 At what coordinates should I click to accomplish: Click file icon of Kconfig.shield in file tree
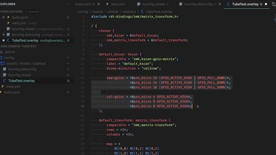coord(5,75)
